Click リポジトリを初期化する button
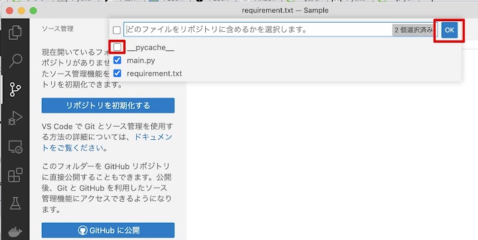478x240 pixels. click(108, 105)
